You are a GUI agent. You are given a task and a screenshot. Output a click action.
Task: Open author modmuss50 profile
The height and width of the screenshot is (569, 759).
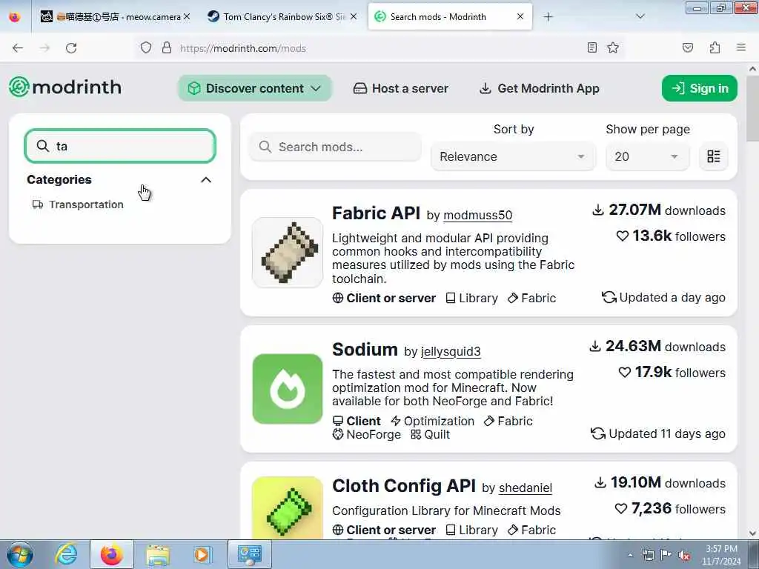(478, 215)
